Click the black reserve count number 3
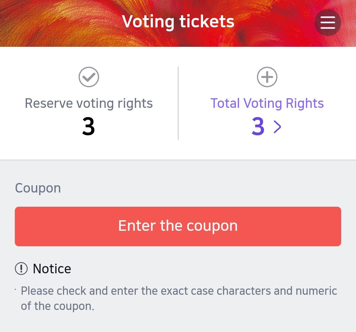The image size is (356, 332). point(88,127)
